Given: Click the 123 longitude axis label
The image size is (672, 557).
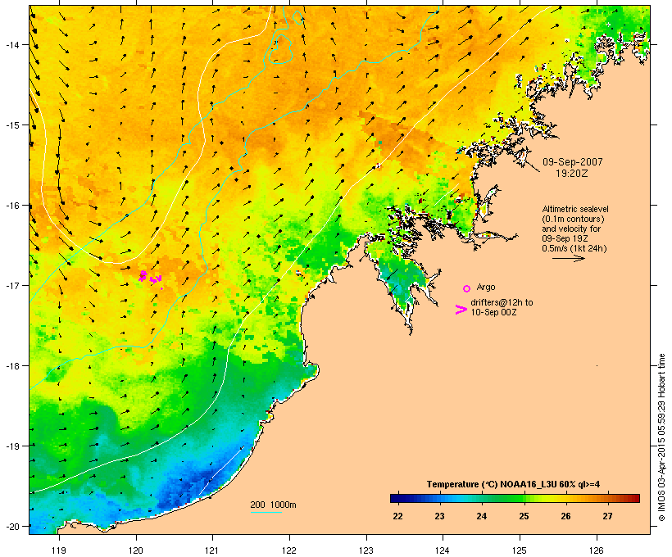Looking at the screenshot, I should click(x=366, y=550).
